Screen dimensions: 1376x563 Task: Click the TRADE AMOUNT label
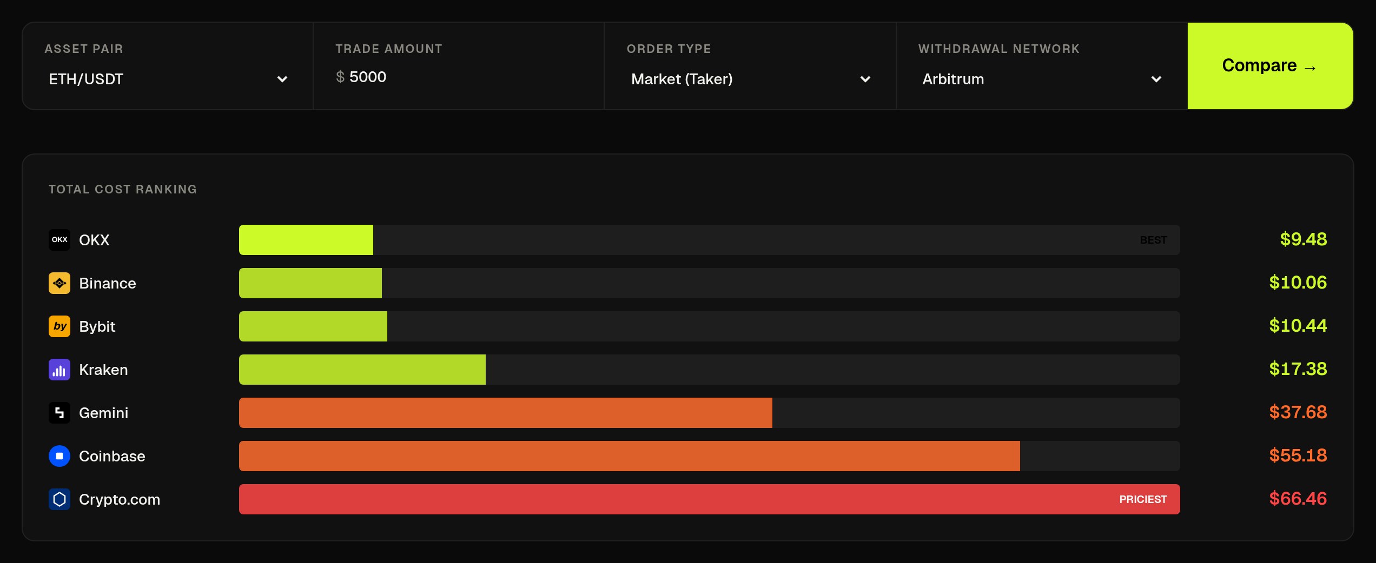pos(389,49)
